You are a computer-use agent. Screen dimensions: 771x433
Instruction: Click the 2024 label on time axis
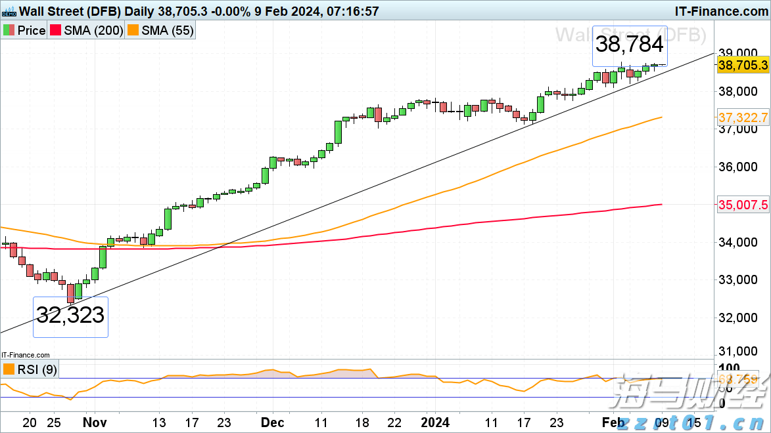pyautogui.click(x=435, y=423)
